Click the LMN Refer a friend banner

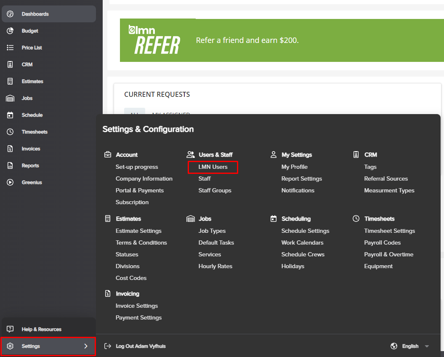pyautogui.click(x=282, y=40)
